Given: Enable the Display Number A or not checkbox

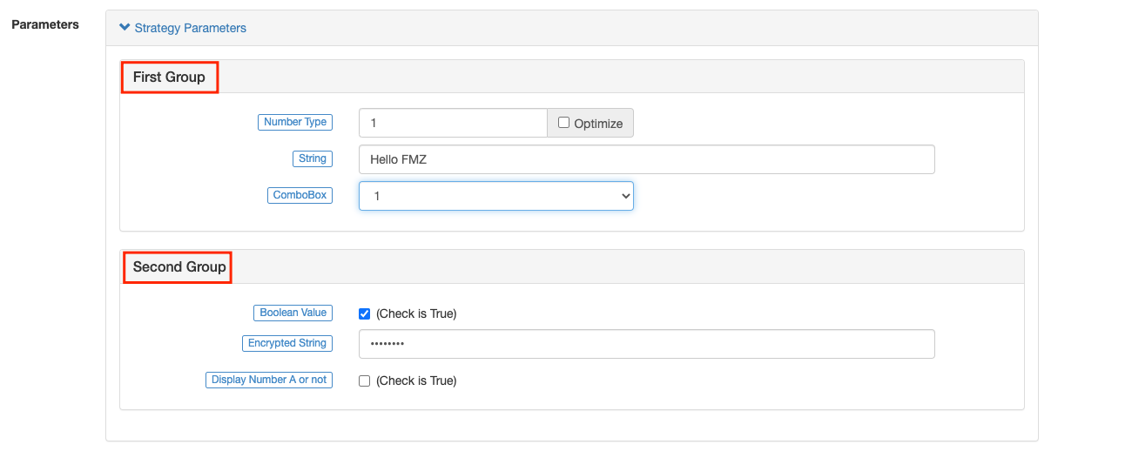Looking at the screenshot, I should [x=365, y=381].
